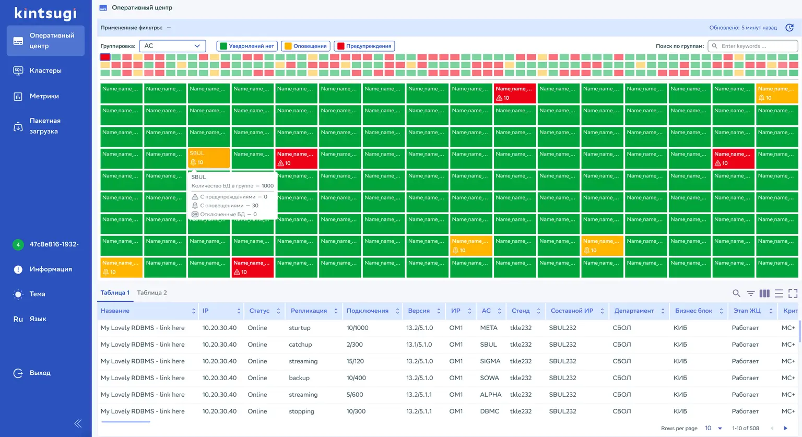Click the column view icon above table

(x=764, y=293)
